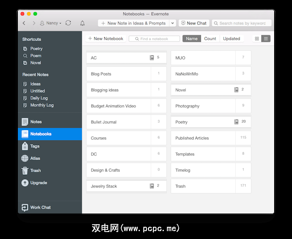
Task: Open the Published Articles notebook
Action: pyautogui.click(x=211, y=138)
